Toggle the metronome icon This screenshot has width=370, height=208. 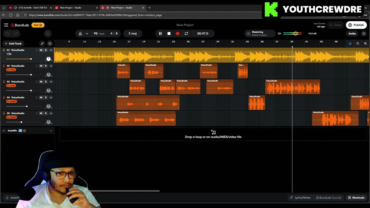(80, 34)
